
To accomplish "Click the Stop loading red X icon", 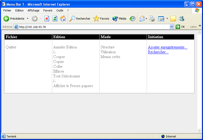I will click(47, 19).
